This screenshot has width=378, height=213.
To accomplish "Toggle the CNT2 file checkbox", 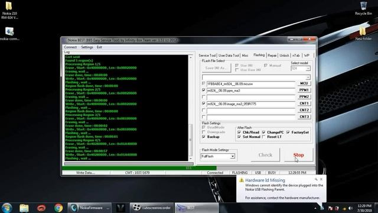I will pyautogui.click(x=204, y=111).
